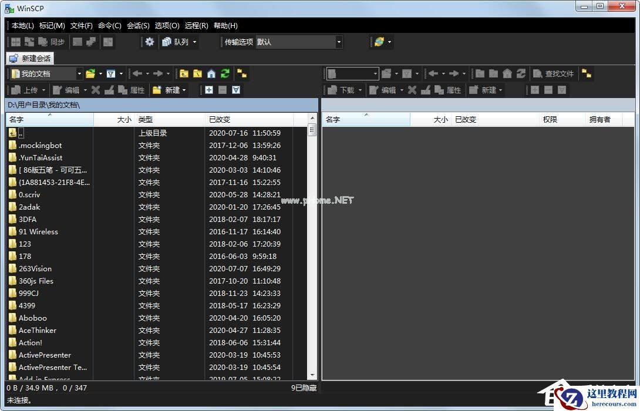Open preferences via the gear icon
This screenshot has height=411, width=640.
coord(149,41)
